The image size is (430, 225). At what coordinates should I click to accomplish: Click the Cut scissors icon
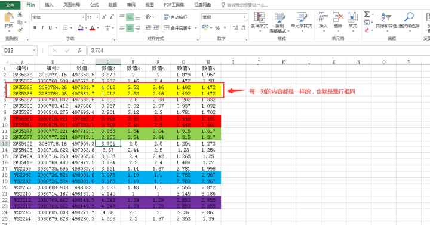point(20,14)
